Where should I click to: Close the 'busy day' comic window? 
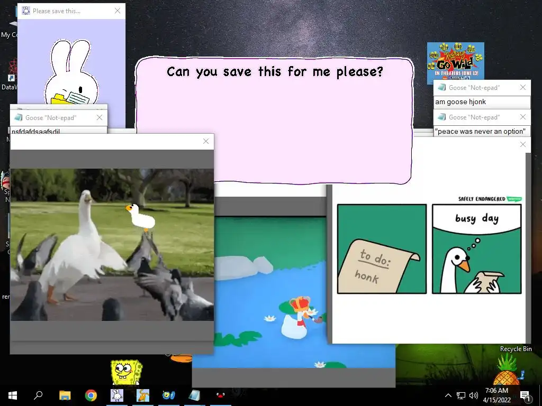click(x=523, y=144)
